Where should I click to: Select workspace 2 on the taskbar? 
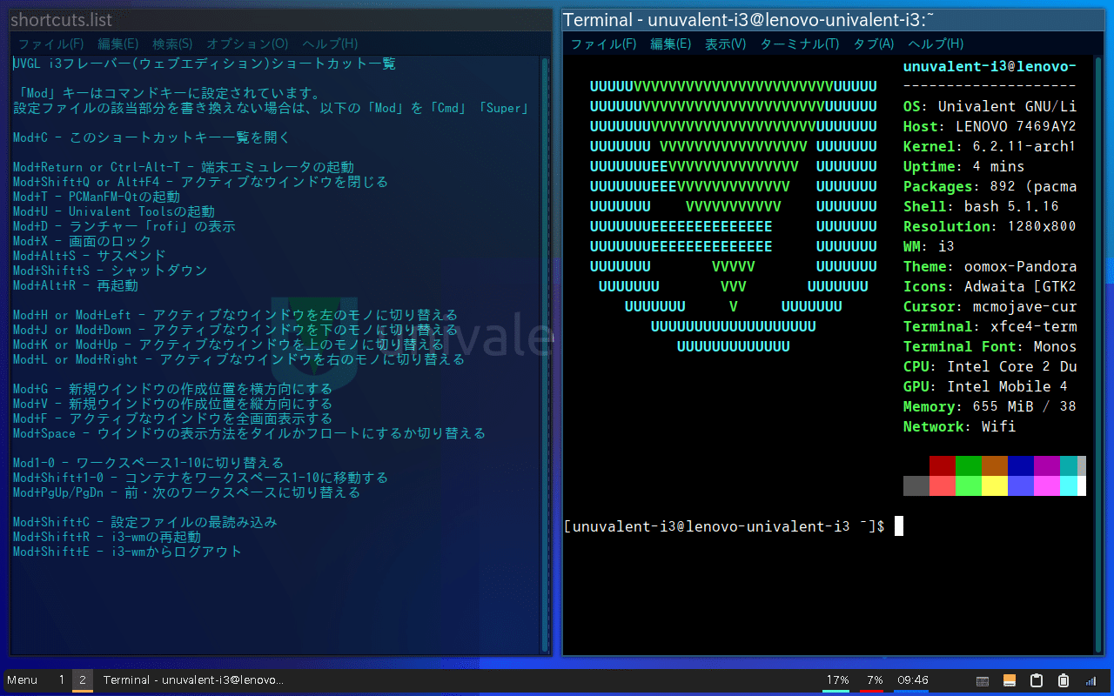coord(84,680)
